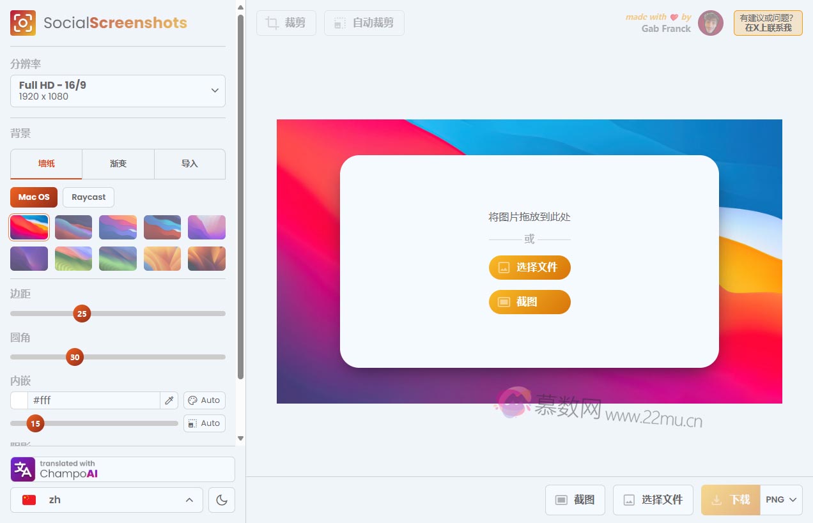Click the palette Auto color button
This screenshot has height=523, width=813.
click(x=204, y=400)
